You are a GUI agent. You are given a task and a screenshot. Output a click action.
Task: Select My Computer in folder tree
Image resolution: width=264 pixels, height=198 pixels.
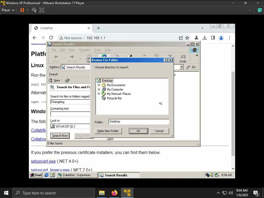point(115,89)
